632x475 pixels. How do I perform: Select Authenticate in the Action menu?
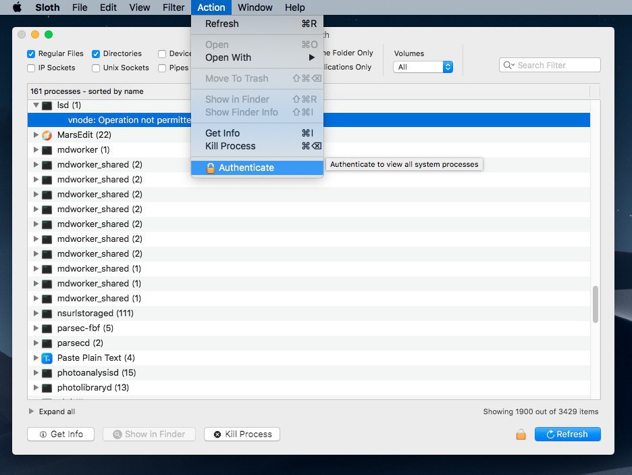click(257, 168)
